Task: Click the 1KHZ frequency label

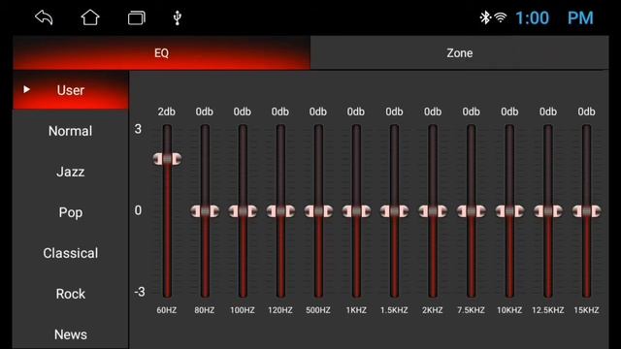Action: click(x=356, y=310)
